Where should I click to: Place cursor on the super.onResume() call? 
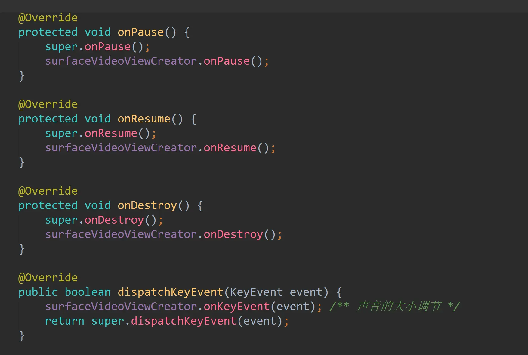pos(100,133)
